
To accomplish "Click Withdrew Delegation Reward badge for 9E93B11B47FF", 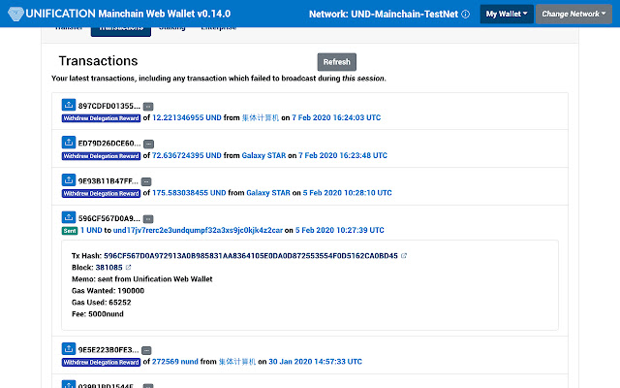I will click(x=101, y=194).
